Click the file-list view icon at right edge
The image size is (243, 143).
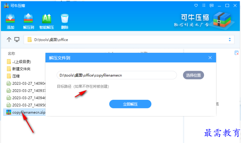coord(237,53)
